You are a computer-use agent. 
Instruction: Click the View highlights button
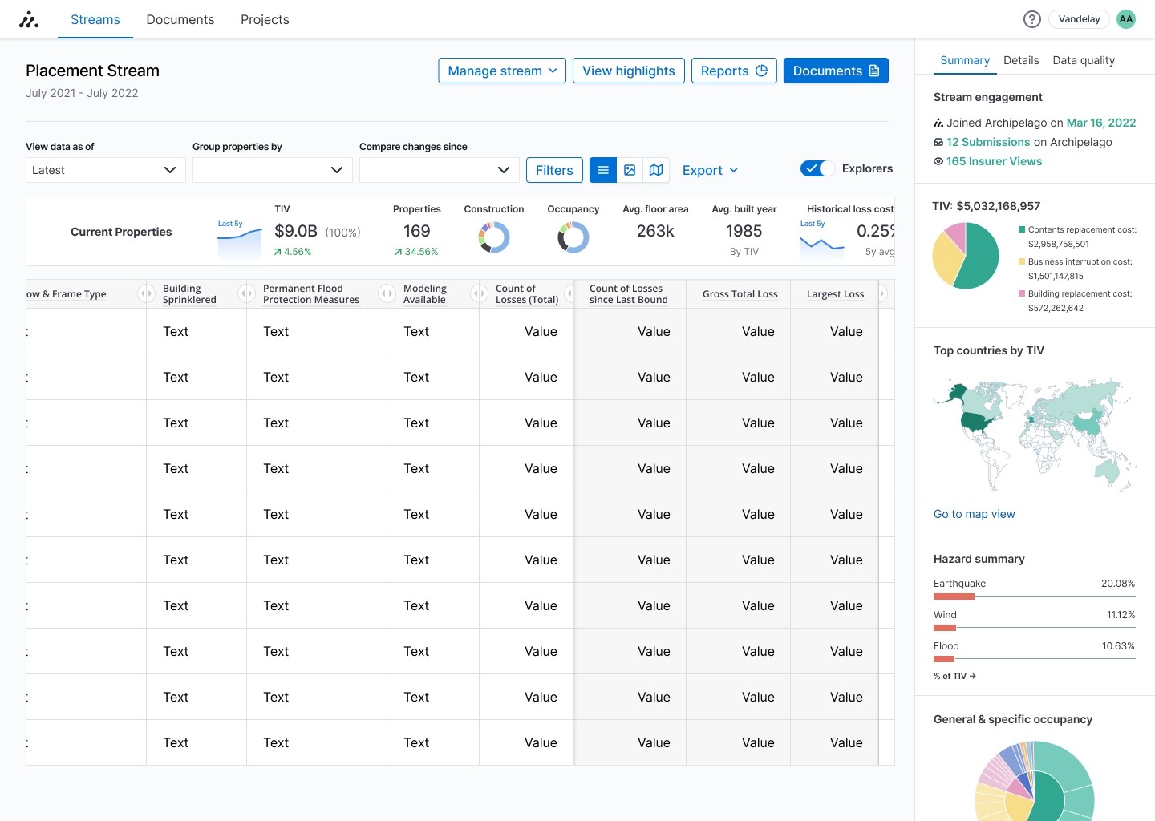click(629, 71)
